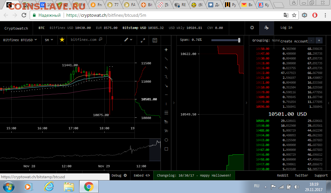Select bid row at price 10501.00
The image size is (331, 193).
(x=289, y=121)
